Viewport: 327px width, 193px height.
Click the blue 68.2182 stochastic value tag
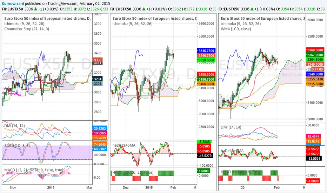pyautogui.click(x=100, y=149)
